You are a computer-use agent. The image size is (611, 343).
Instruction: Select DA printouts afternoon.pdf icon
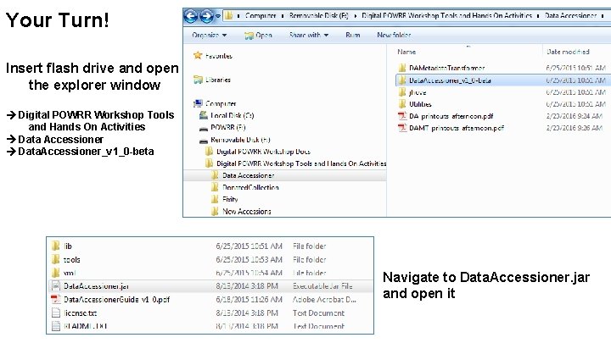pyautogui.click(x=402, y=116)
